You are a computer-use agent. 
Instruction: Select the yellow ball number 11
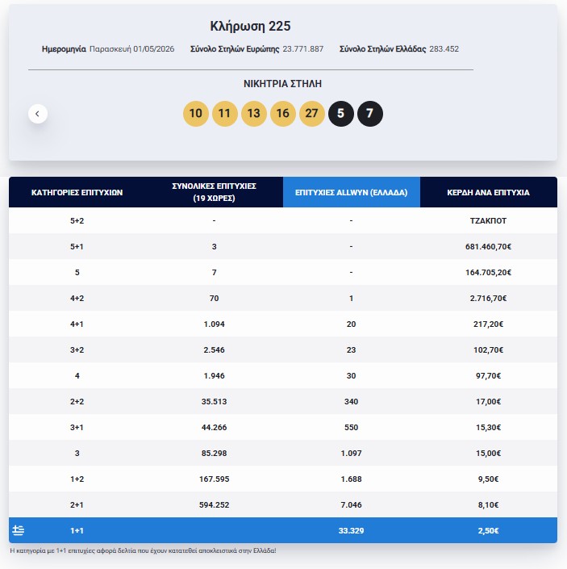[x=225, y=114]
